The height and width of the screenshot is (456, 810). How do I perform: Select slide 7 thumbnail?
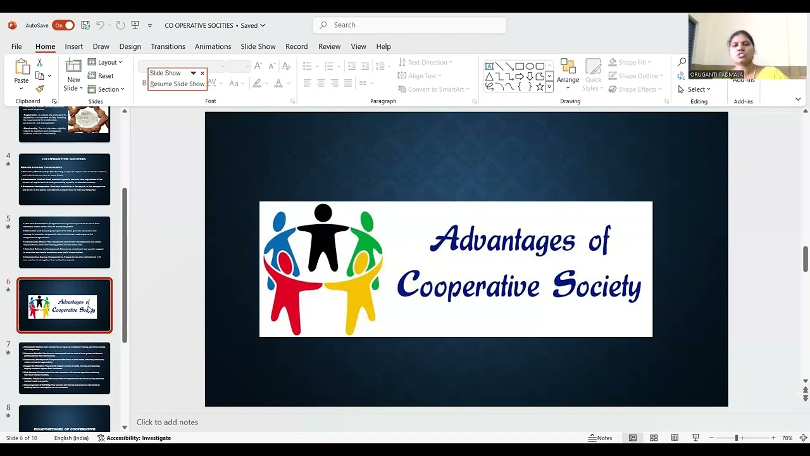click(65, 368)
